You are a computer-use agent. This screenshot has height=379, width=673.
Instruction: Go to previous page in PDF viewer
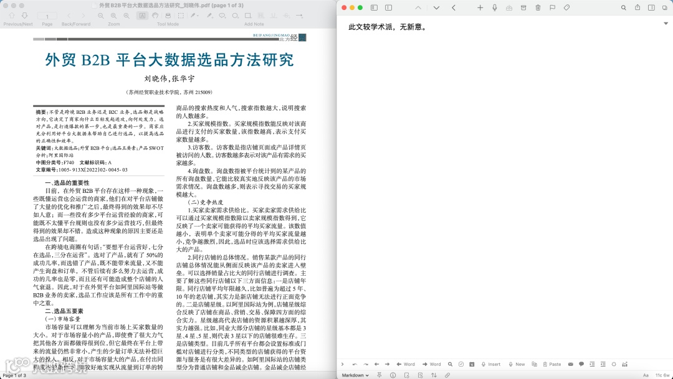(x=12, y=16)
